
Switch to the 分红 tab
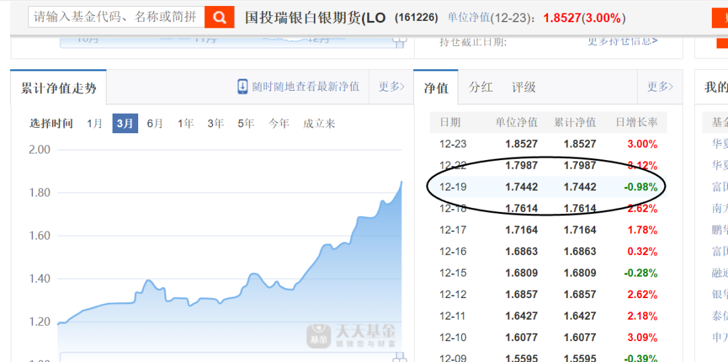pyautogui.click(x=481, y=87)
